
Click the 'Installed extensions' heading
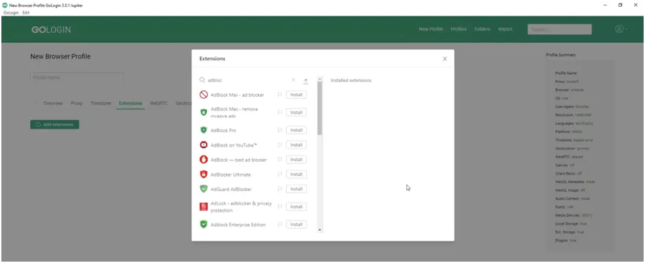[x=351, y=80]
